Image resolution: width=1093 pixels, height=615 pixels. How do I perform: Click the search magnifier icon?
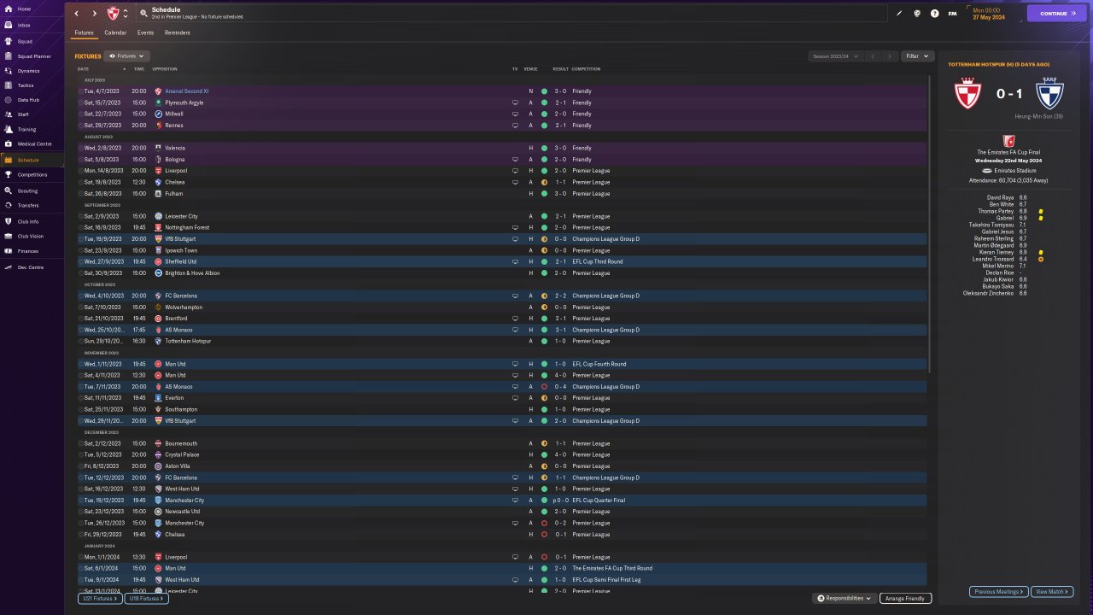tap(143, 14)
